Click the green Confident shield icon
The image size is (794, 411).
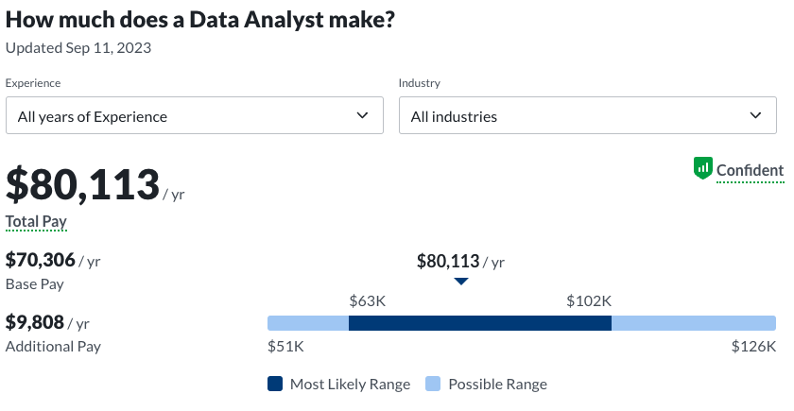702,168
